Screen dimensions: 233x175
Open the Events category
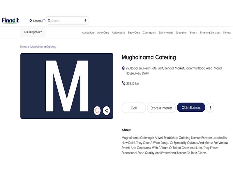194,33
